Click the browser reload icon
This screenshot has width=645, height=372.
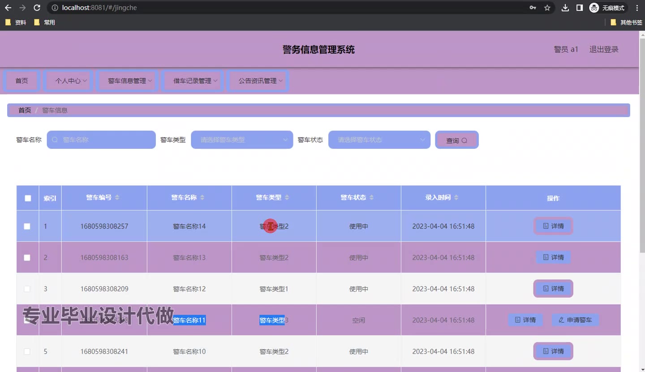tap(37, 8)
